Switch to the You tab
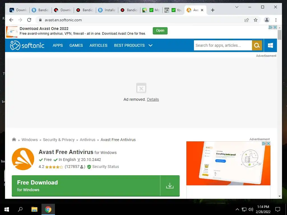The image size is (287, 215). tap(173, 10)
